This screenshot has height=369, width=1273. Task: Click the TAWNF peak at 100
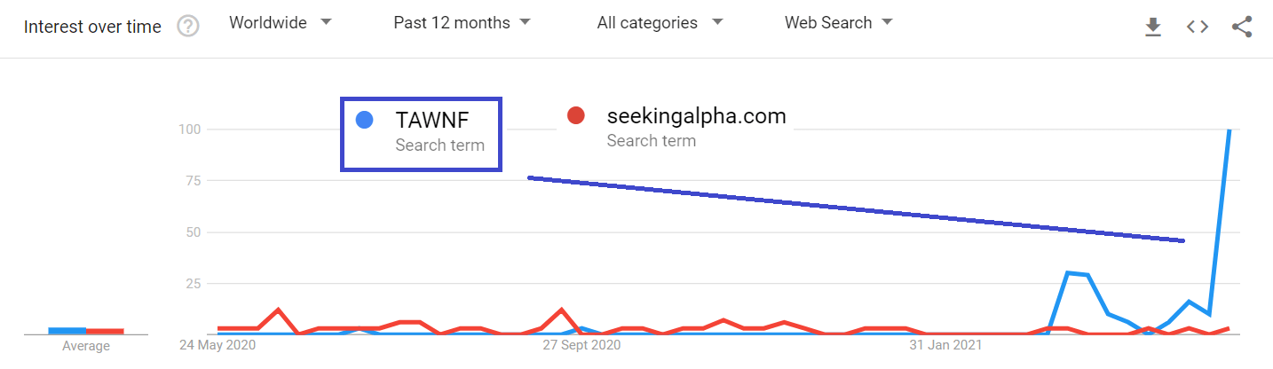coord(1230,130)
